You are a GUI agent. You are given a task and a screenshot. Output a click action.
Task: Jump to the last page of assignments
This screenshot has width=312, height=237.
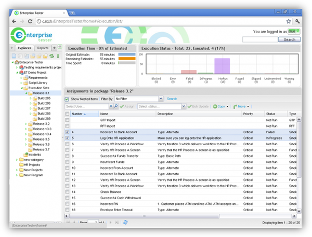pyautogui.click(x=117, y=222)
